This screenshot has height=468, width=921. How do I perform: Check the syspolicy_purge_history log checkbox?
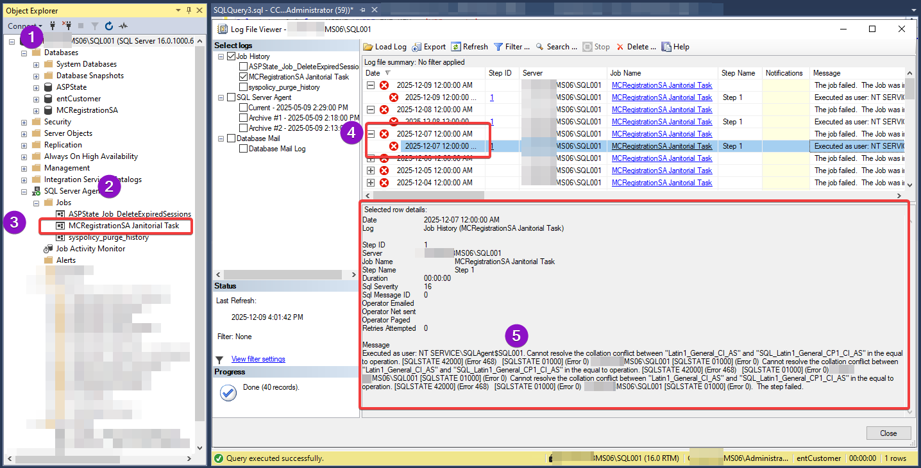pyautogui.click(x=243, y=87)
